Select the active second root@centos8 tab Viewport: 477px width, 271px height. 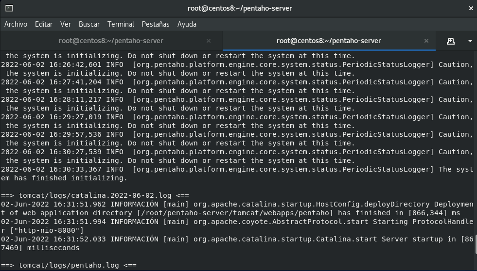(x=329, y=41)
